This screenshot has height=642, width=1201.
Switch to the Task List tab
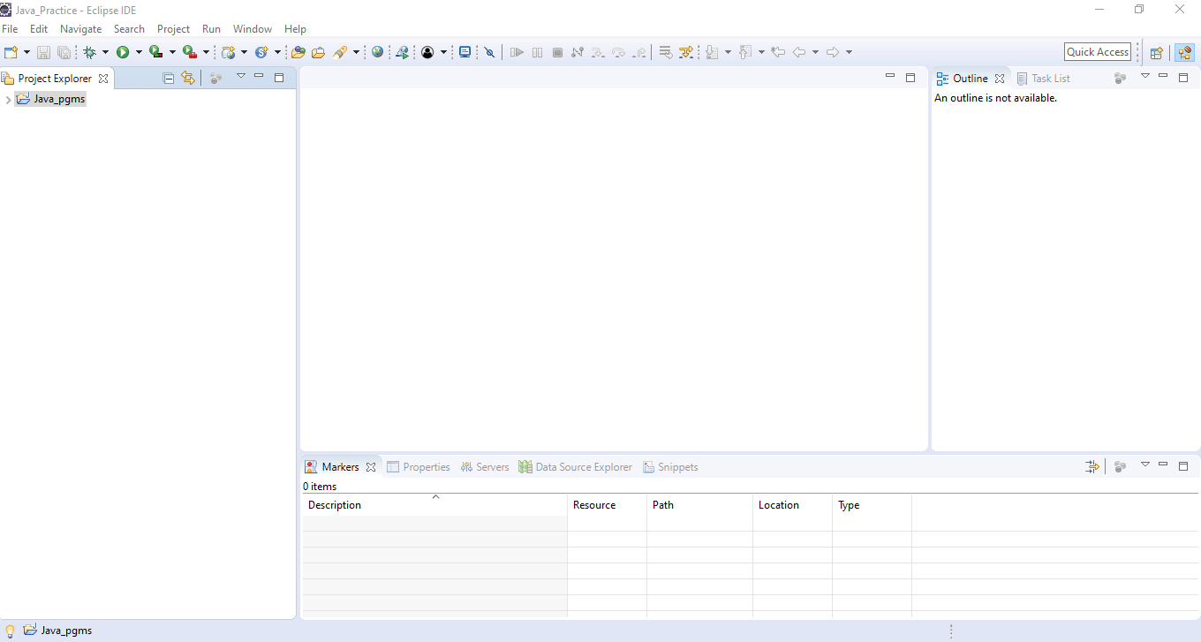(x=1044, y=79)
